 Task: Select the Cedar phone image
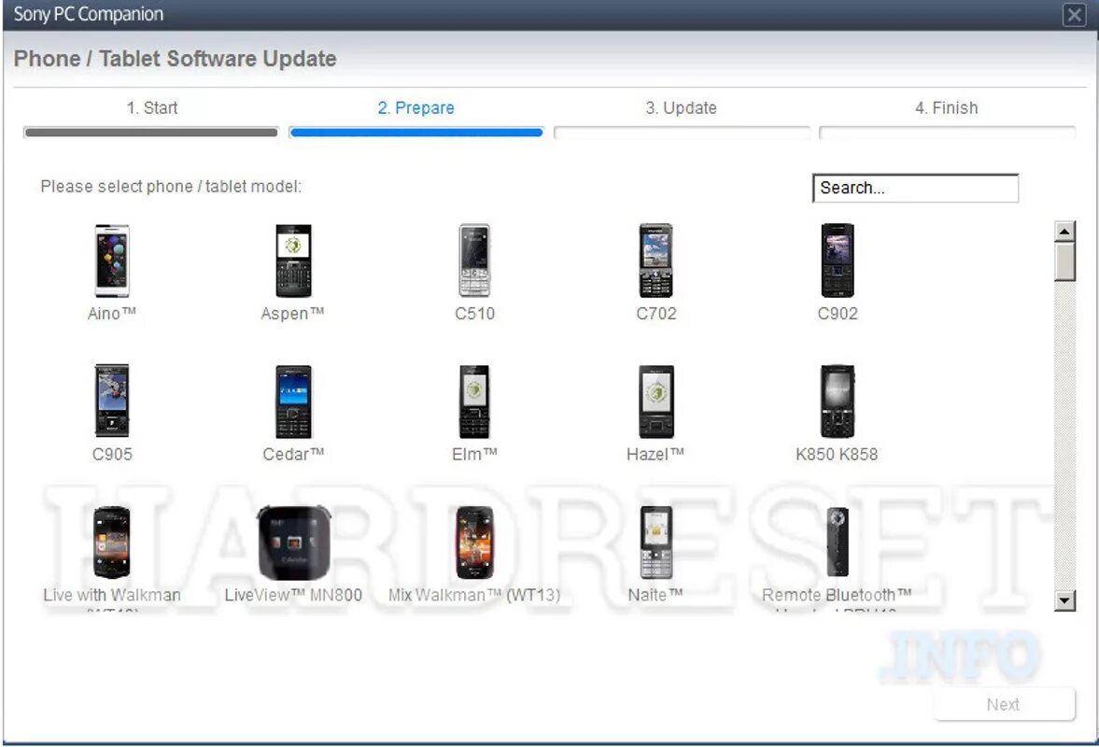pyautogui.click(x=294, y=402)
